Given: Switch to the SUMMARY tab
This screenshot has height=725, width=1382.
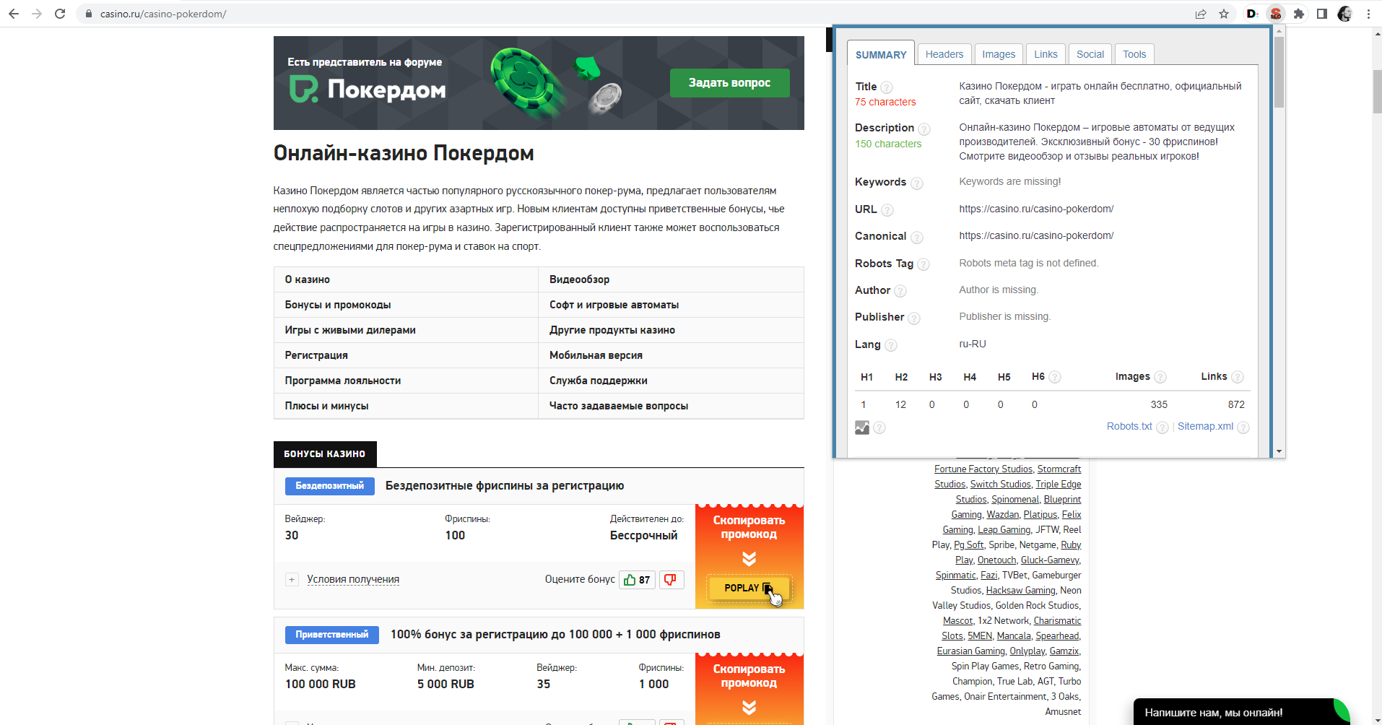Looking at the screenshot, I should click(x=881, y=55).
